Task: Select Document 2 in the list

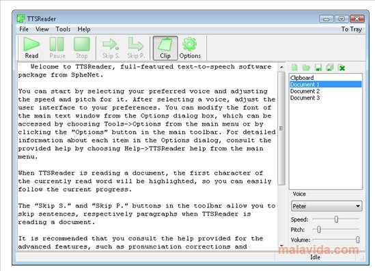Action: click(x=326, y=91)
